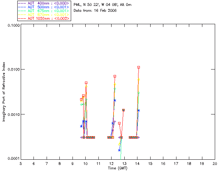Click the green diamond marker just after 14 GMT
Image resolution: width=221 pixels, height=177 pixels.
[x=139, y=93]
